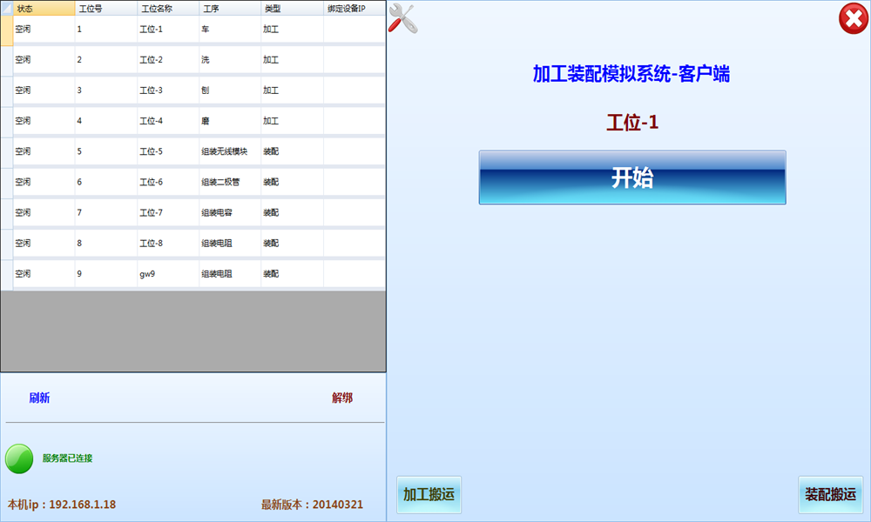Click the 类型 column header
The height and width of the screenshot is (522, 871).
coord(292,9)
